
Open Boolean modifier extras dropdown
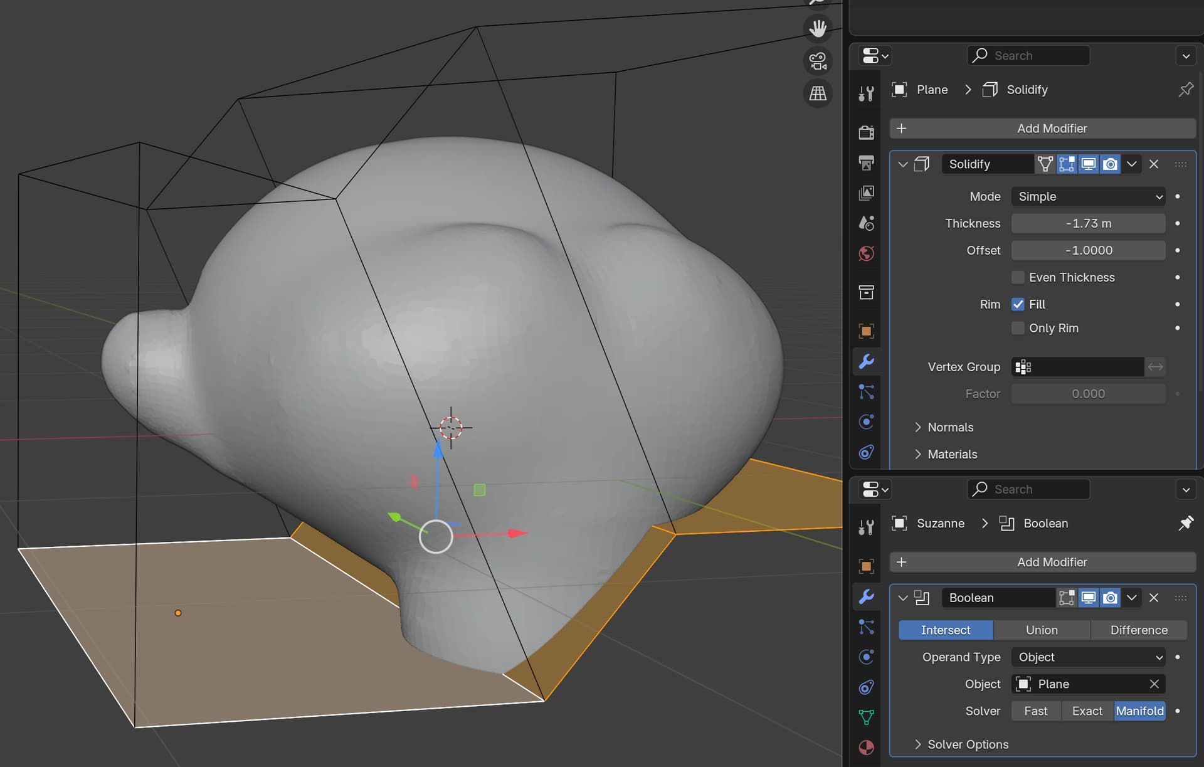(x=1132, y=598)
